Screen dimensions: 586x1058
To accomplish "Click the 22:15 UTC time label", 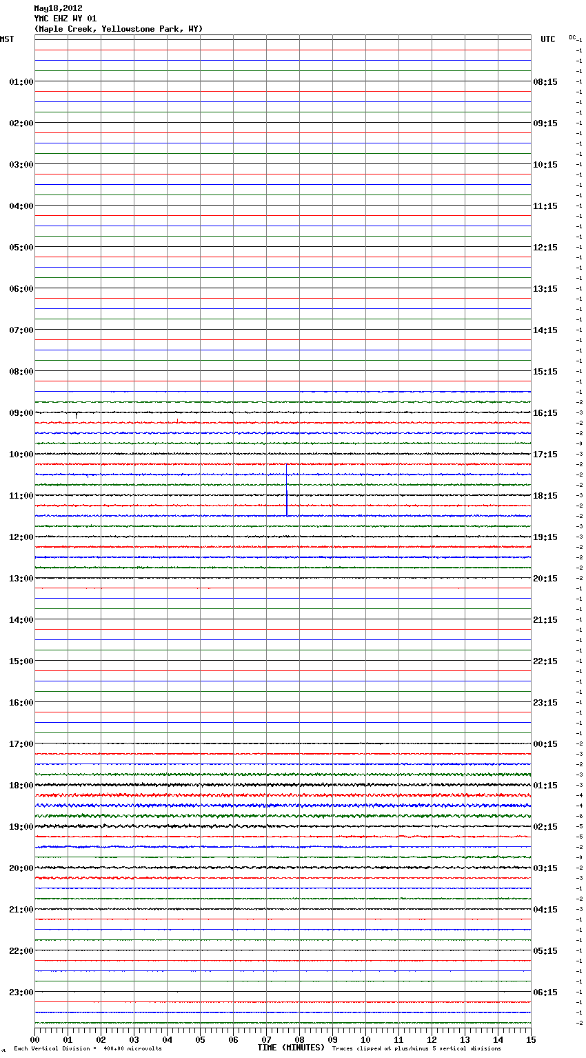I will pos(545,661).
